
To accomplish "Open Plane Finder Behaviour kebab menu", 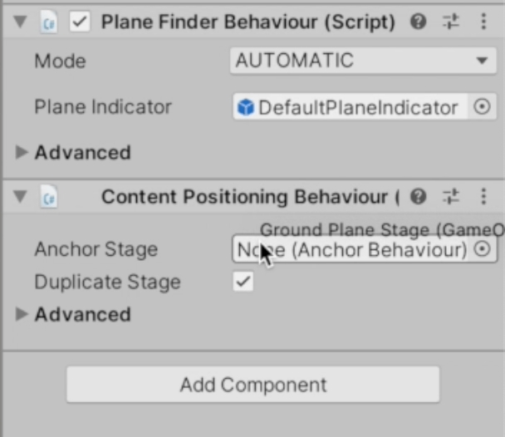I will (x=483, y=22).
